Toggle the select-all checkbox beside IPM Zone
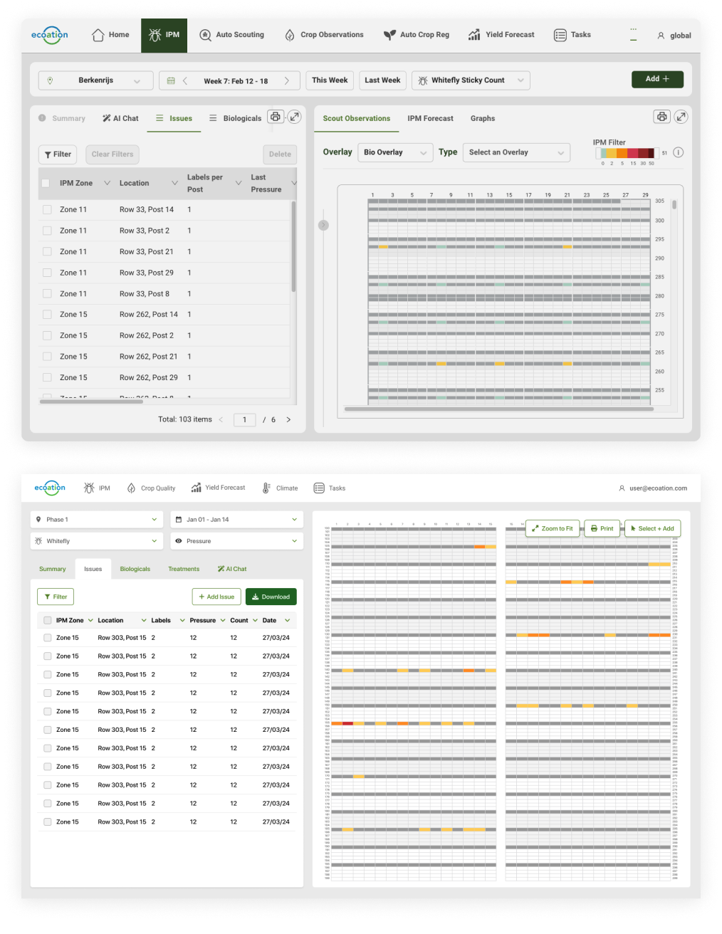Screen dimensions: 722x934 coord(46,184)
